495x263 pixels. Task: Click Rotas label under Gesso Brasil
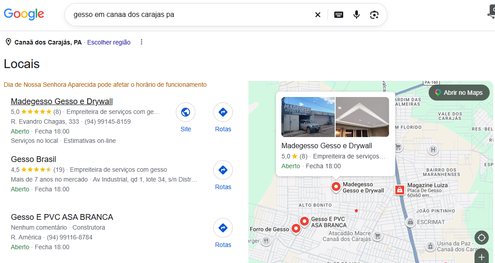pos(223,187)
